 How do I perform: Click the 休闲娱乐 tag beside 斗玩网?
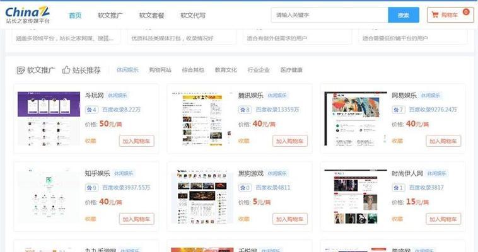point(117,95)
